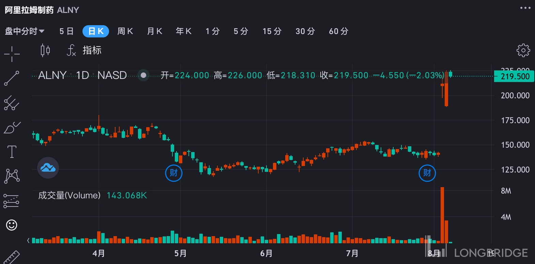The height and width of the screenshot is (264, 535).
Task: Switch to 周K weekly chart
Action: point(125,31)
